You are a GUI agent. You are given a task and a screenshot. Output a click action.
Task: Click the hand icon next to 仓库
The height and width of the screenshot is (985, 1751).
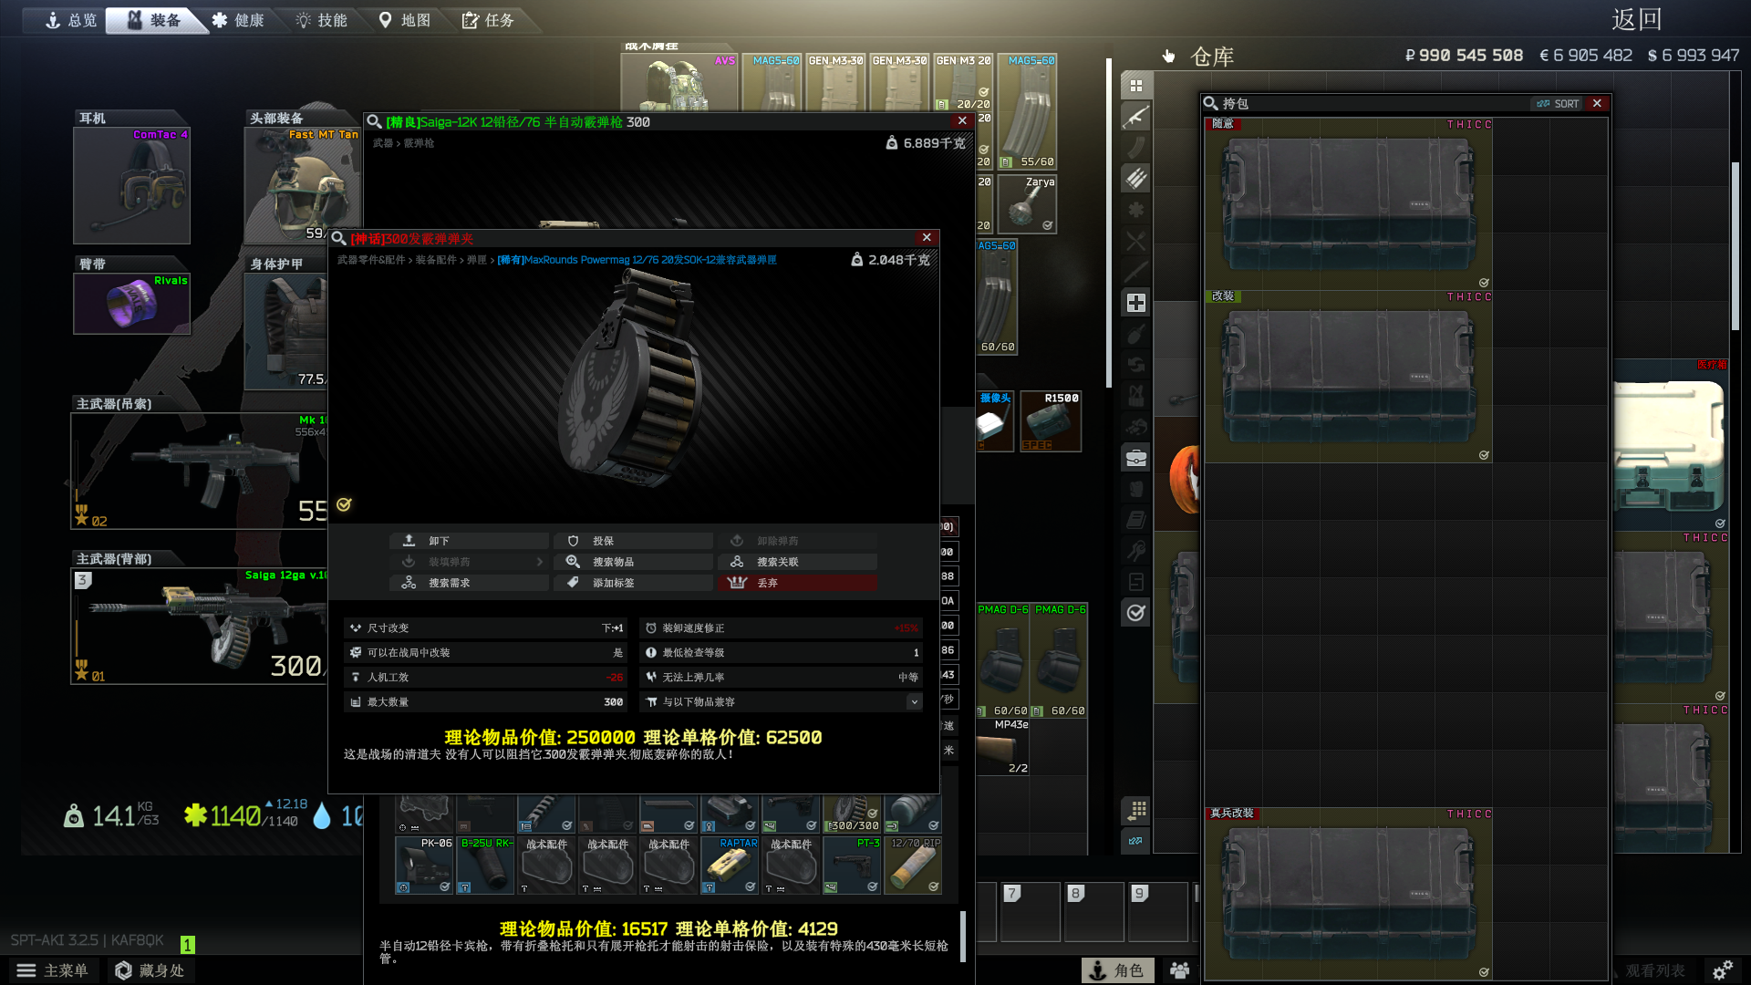[x=1169, y=57]
